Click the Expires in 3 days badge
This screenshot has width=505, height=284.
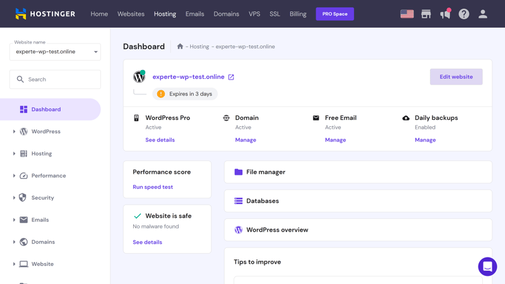[185, 93]
